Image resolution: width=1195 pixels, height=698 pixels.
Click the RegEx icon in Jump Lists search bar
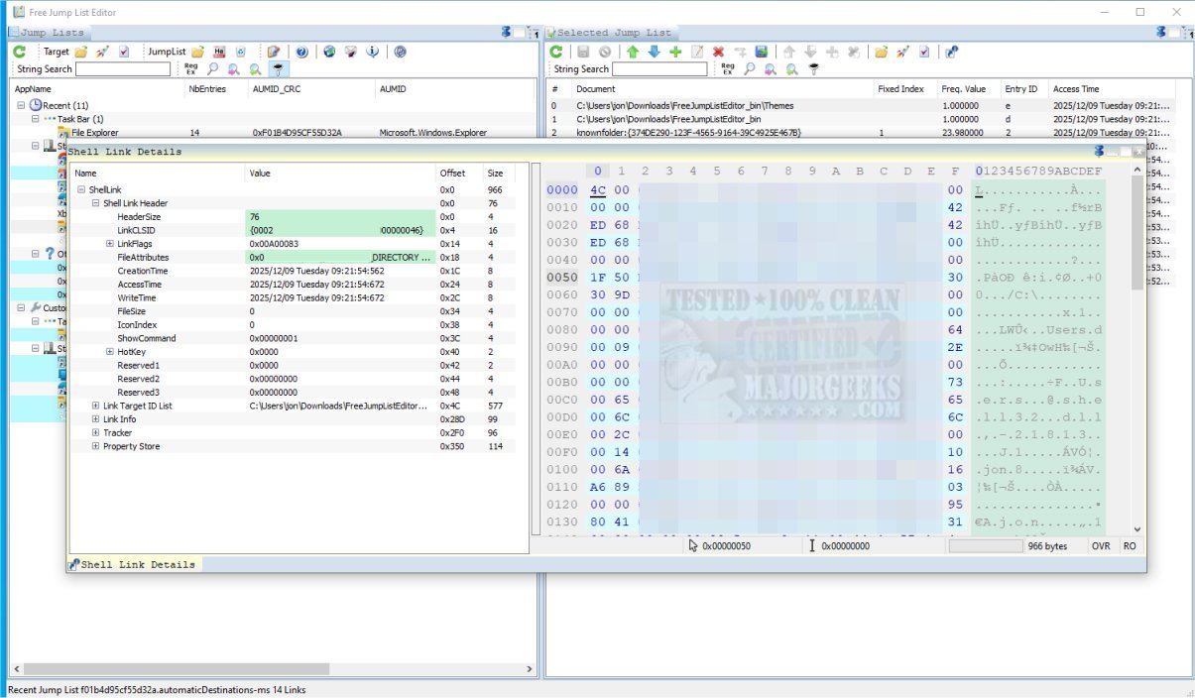click(x=190, y=69)
